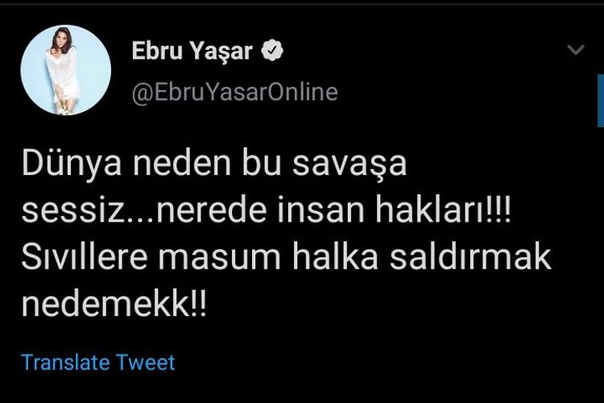
Task: Click the verified badge next to Ebru Yaşar
Action: point(272,51)
